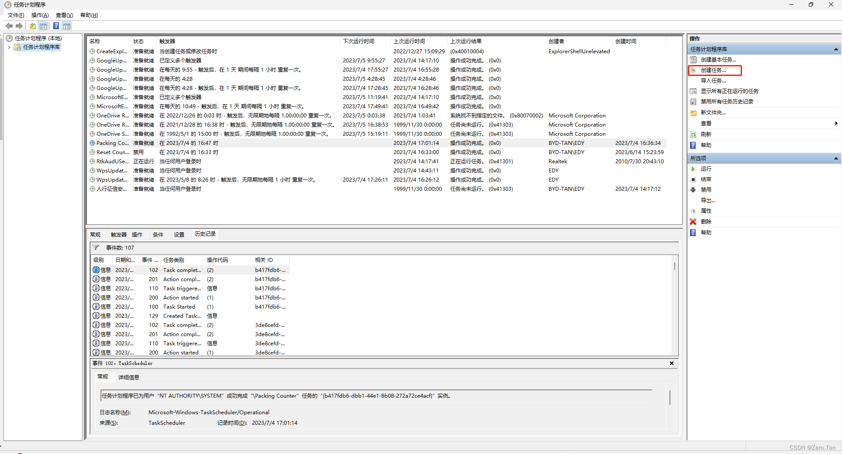Image resolution: width=842 pixels, height=454 pixels.
Task: Click the 显示所有正在运行的任务 icon
Action: click(x=693, y=91)
